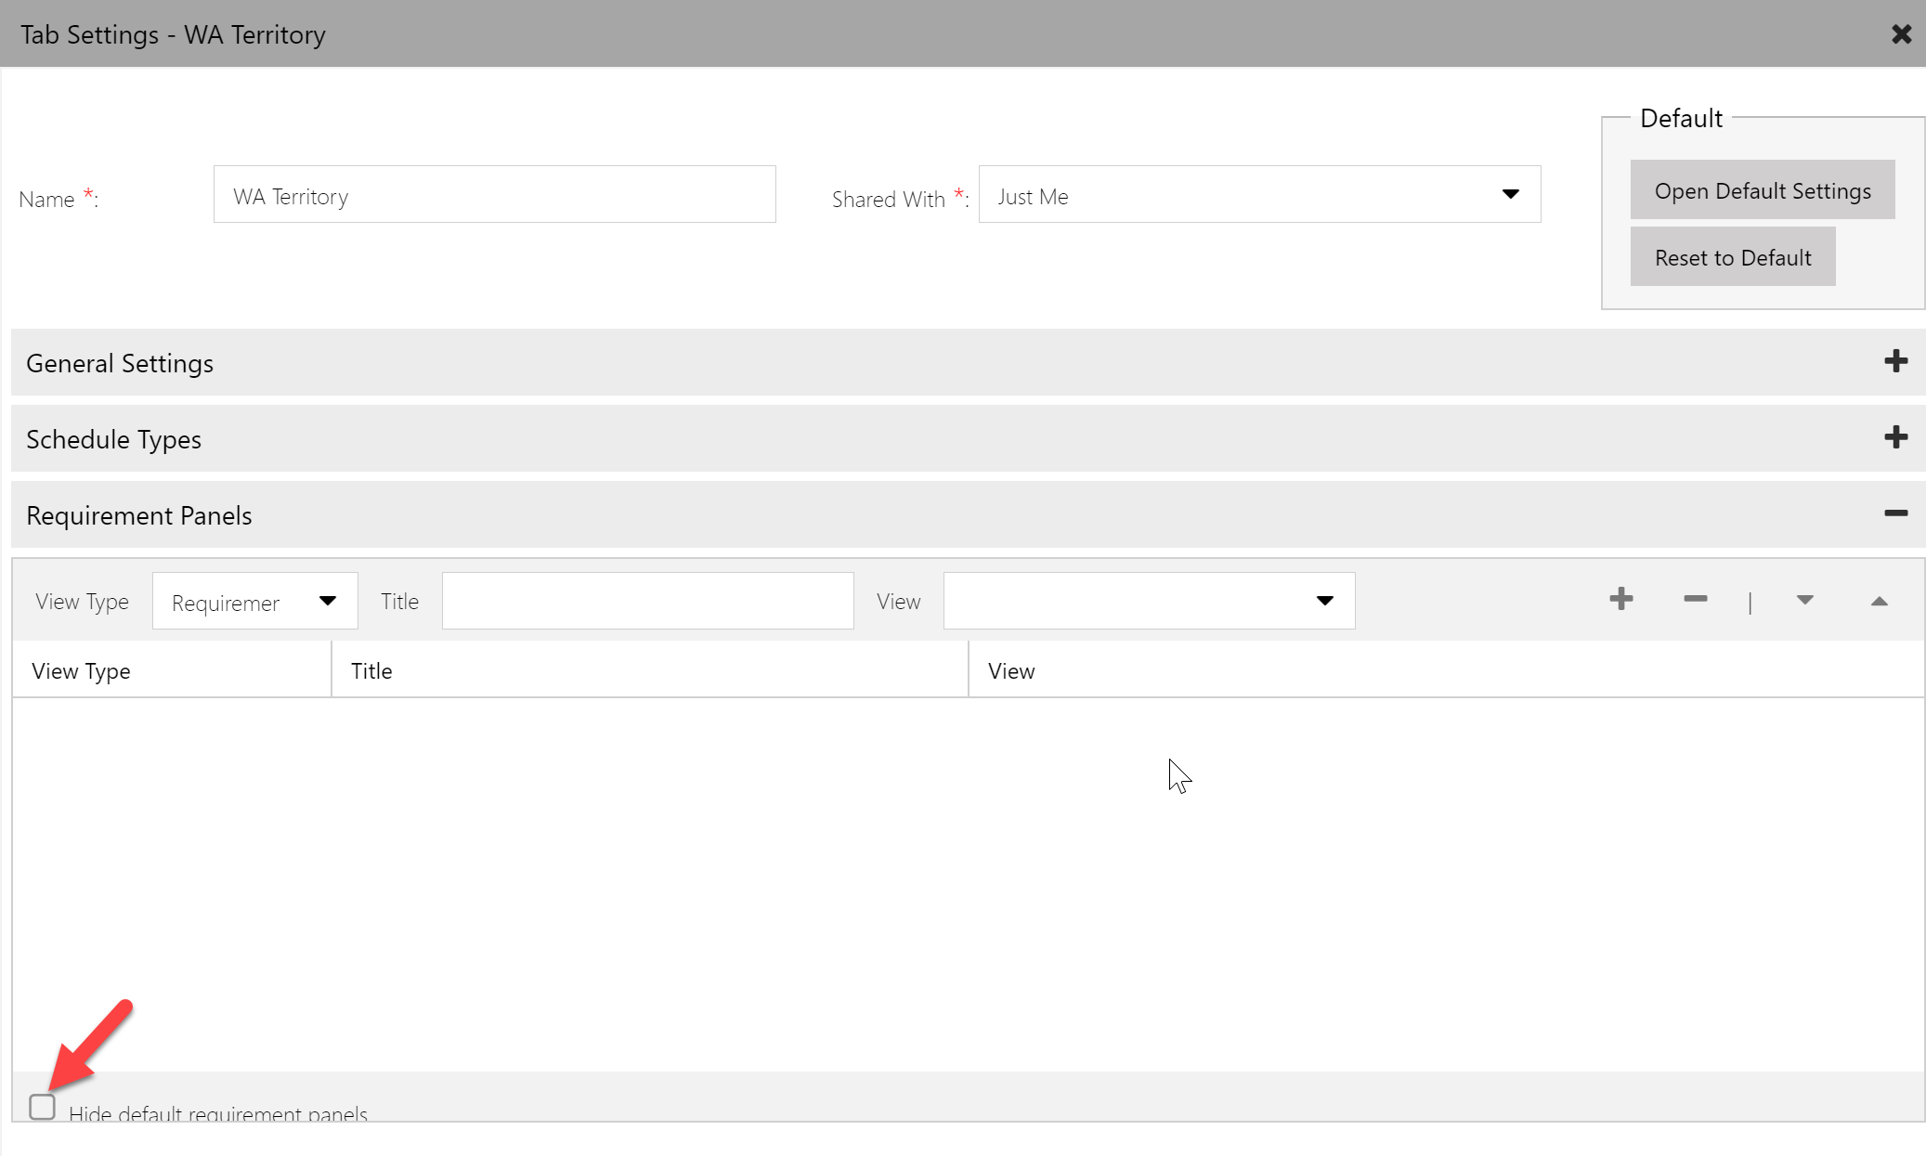Screen dimensions: 1926x1156
Task: Enable Hide default requirement panels
Action: pyautogui.click(x=43, y=1107)
